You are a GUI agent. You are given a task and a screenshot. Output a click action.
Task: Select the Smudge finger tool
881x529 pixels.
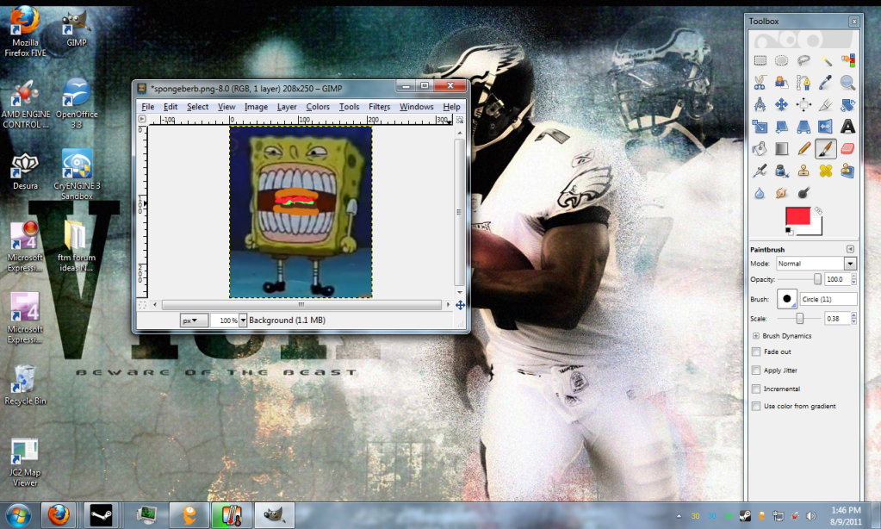(x=782, y=193)
